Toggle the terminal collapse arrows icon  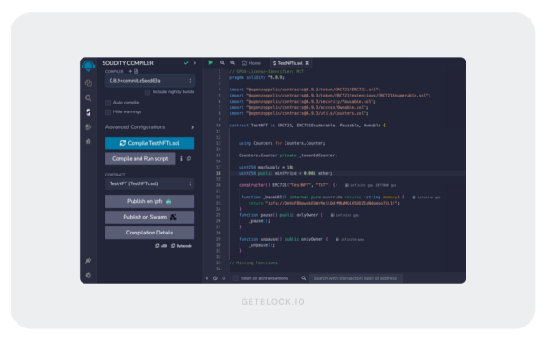(206, 278)
